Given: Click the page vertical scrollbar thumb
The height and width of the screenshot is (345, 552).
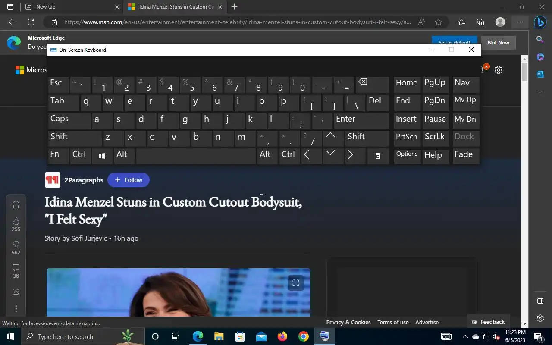Looking at the screenshot, I should 524,72.
